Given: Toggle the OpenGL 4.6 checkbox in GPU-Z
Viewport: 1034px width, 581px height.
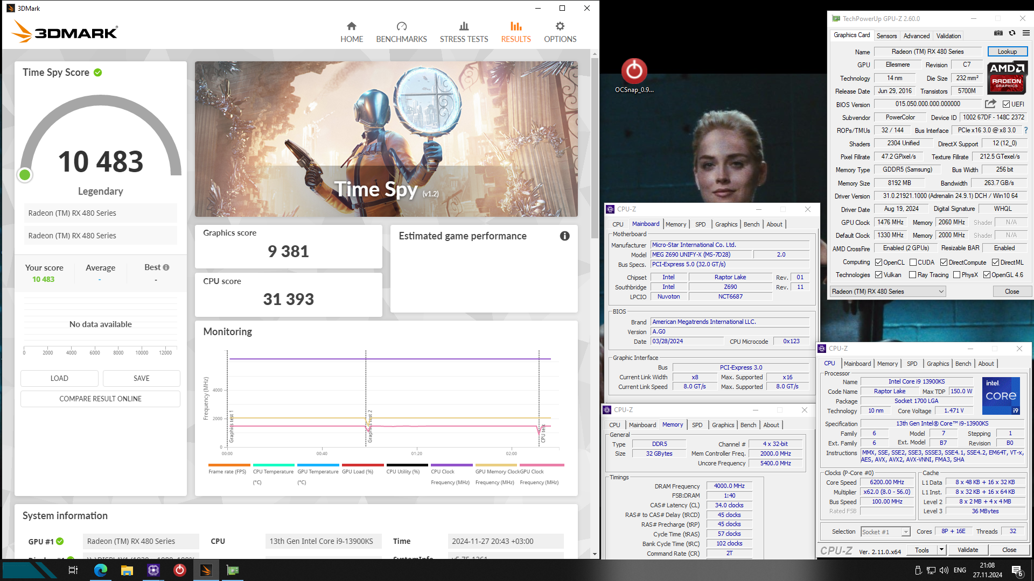Looking at the screenshot, I should tap(987, 275).
